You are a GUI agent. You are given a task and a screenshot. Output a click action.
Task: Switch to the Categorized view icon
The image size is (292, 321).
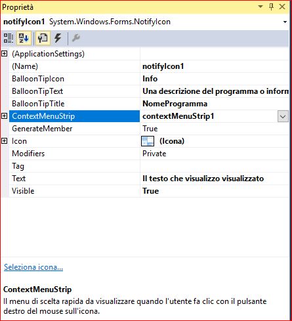pos(9,38)
